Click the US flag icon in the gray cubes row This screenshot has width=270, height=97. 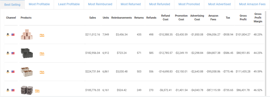[x=13, y=53]
